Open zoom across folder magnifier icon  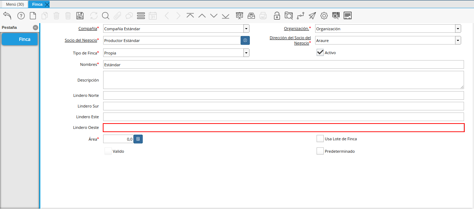tap(289, 16)
